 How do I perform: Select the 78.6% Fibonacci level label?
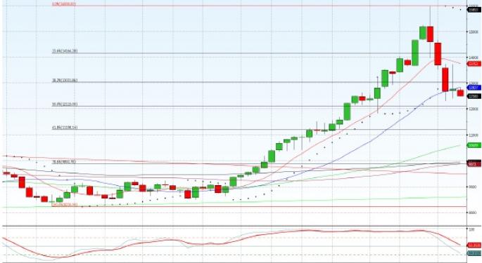pos(64,161)
